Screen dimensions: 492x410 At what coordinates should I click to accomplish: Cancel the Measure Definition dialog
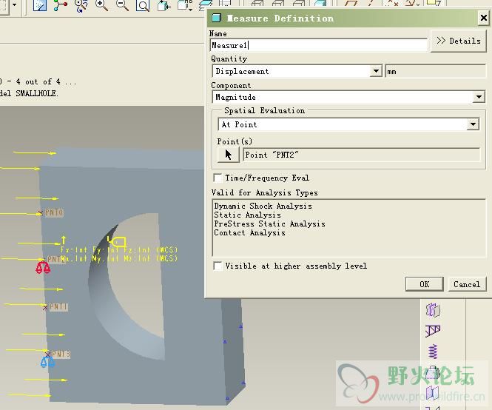[x=466, y=284]
